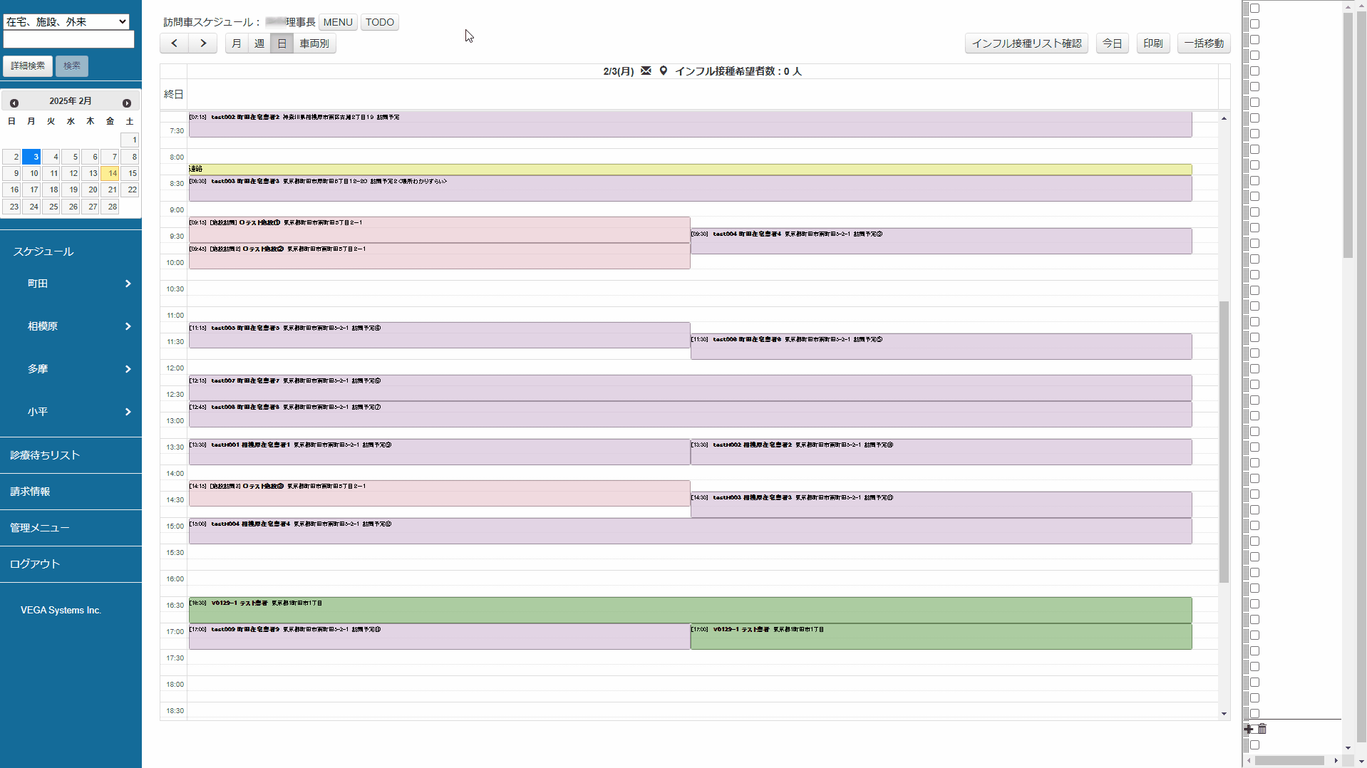Open the 12:15 test007 appointment
This screenshot has height=768, width=1367.
pyautogui.click(x=690, y=388)
